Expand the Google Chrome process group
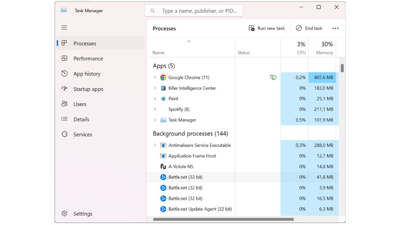The image size is (400, 225). pos(155,77)
